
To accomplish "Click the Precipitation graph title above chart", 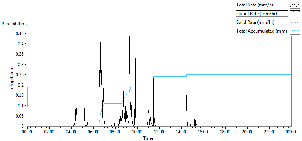I will tap(14, 24).
